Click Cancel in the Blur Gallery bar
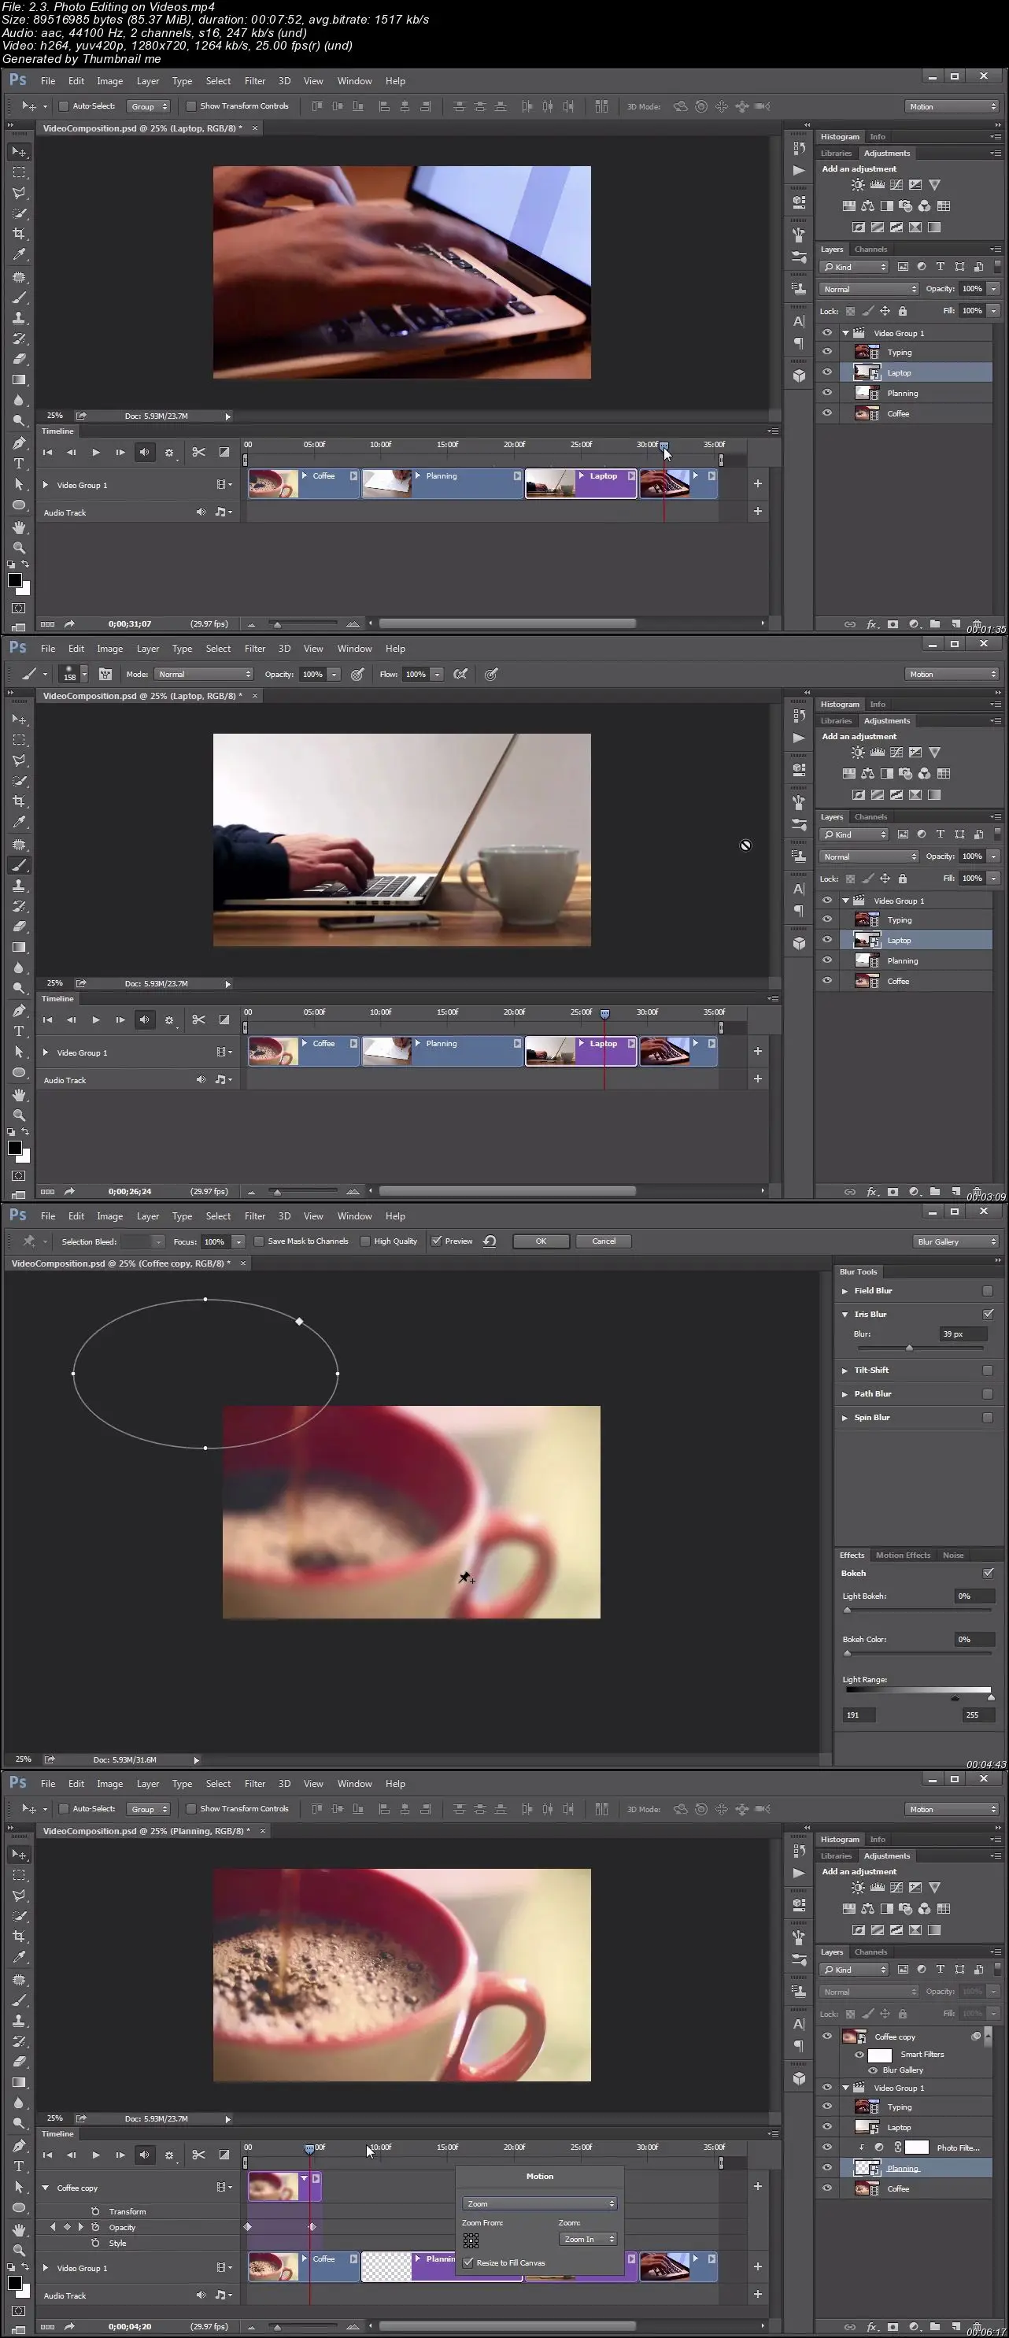The image size is (1009, 2338). (x=604, y=1241)
